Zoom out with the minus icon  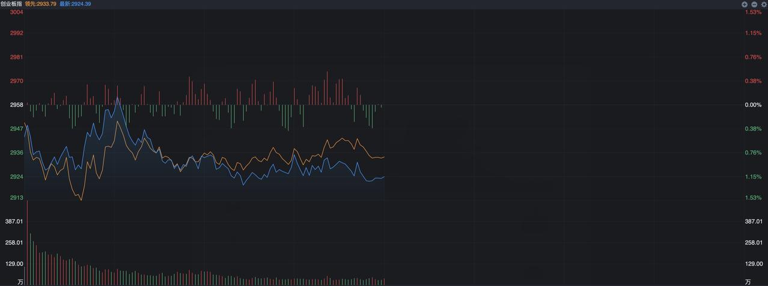pos(754,4)
